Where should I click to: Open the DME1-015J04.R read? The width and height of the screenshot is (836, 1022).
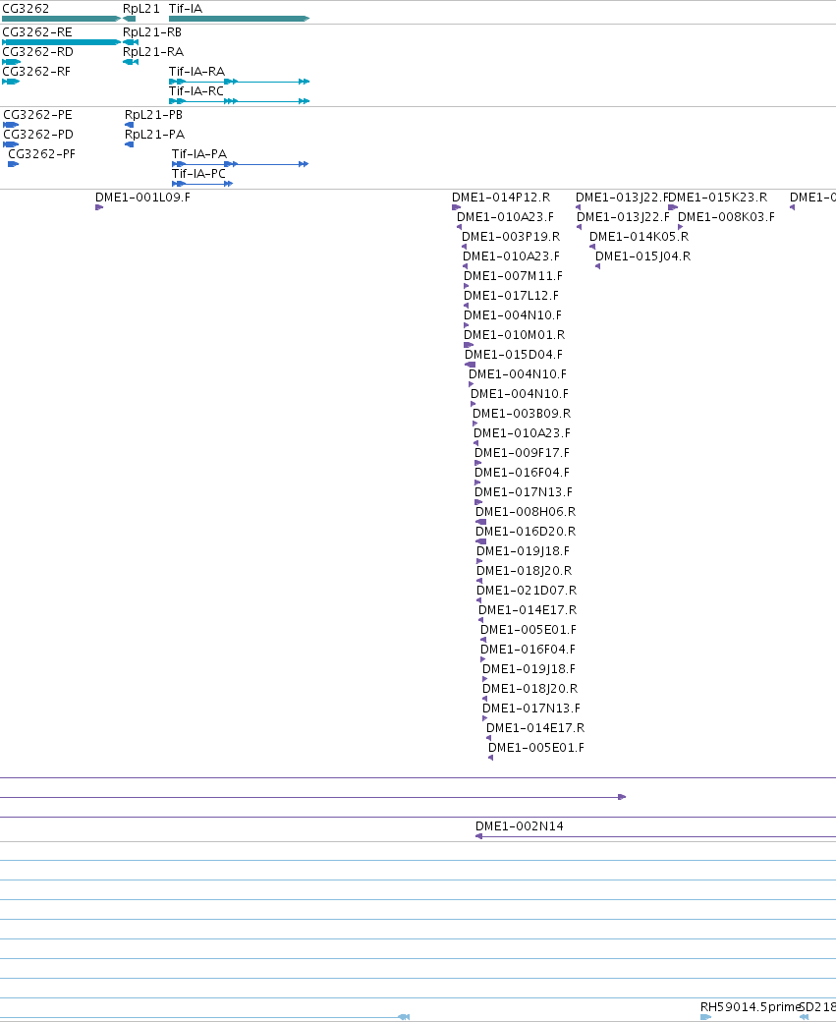pyautogui.click(x=643, y=255)
